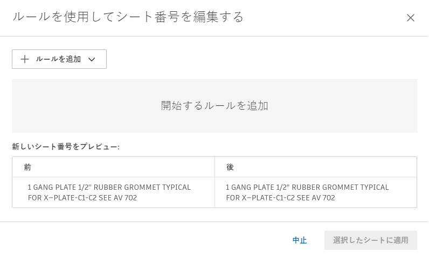Click the 新しいシート番号をプレビュー label
429x258 pixels.
(x=66, y=146)
